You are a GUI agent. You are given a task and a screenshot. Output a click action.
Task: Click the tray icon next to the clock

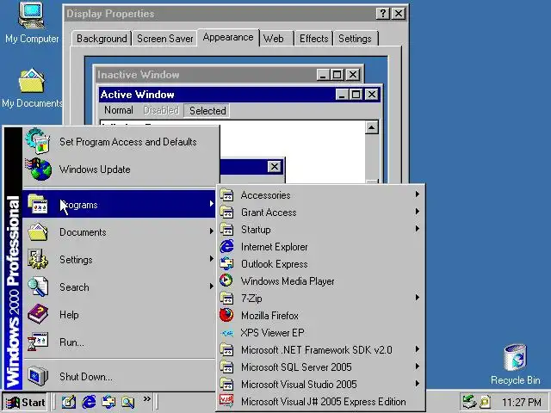pos(486,402)
